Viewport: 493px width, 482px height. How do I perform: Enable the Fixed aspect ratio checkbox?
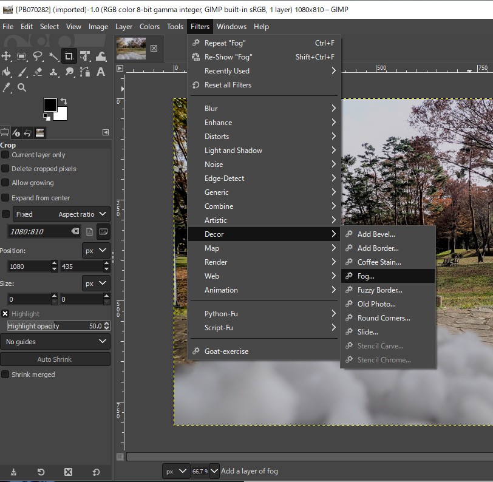click(x=5, y=214)
